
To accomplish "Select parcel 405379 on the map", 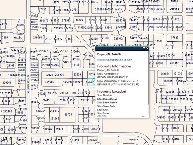I will click(49, 82).
